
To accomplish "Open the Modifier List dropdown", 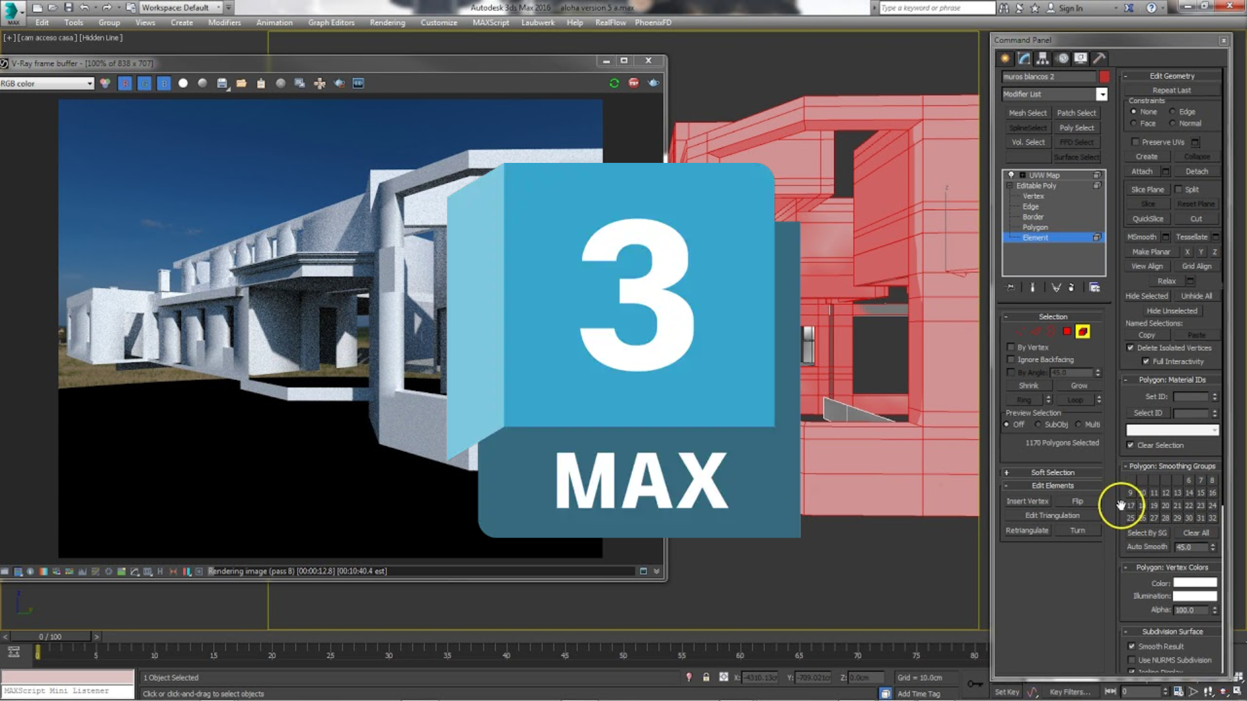I will tap(1102, 94).
